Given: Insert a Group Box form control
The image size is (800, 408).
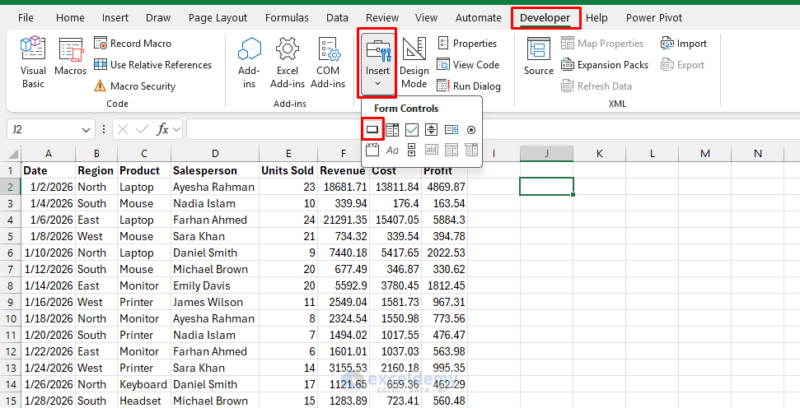Looking at the screenshot, I should [372, 149].
